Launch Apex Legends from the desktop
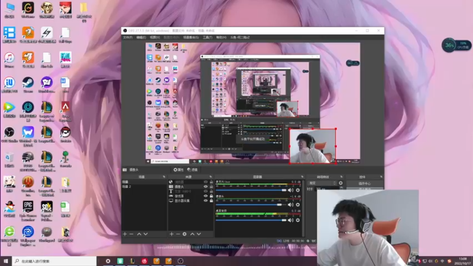Viewport: 473px width, 266px height. [65, 112]
